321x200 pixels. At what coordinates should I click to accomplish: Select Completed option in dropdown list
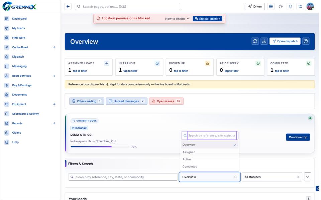(209, 167)
